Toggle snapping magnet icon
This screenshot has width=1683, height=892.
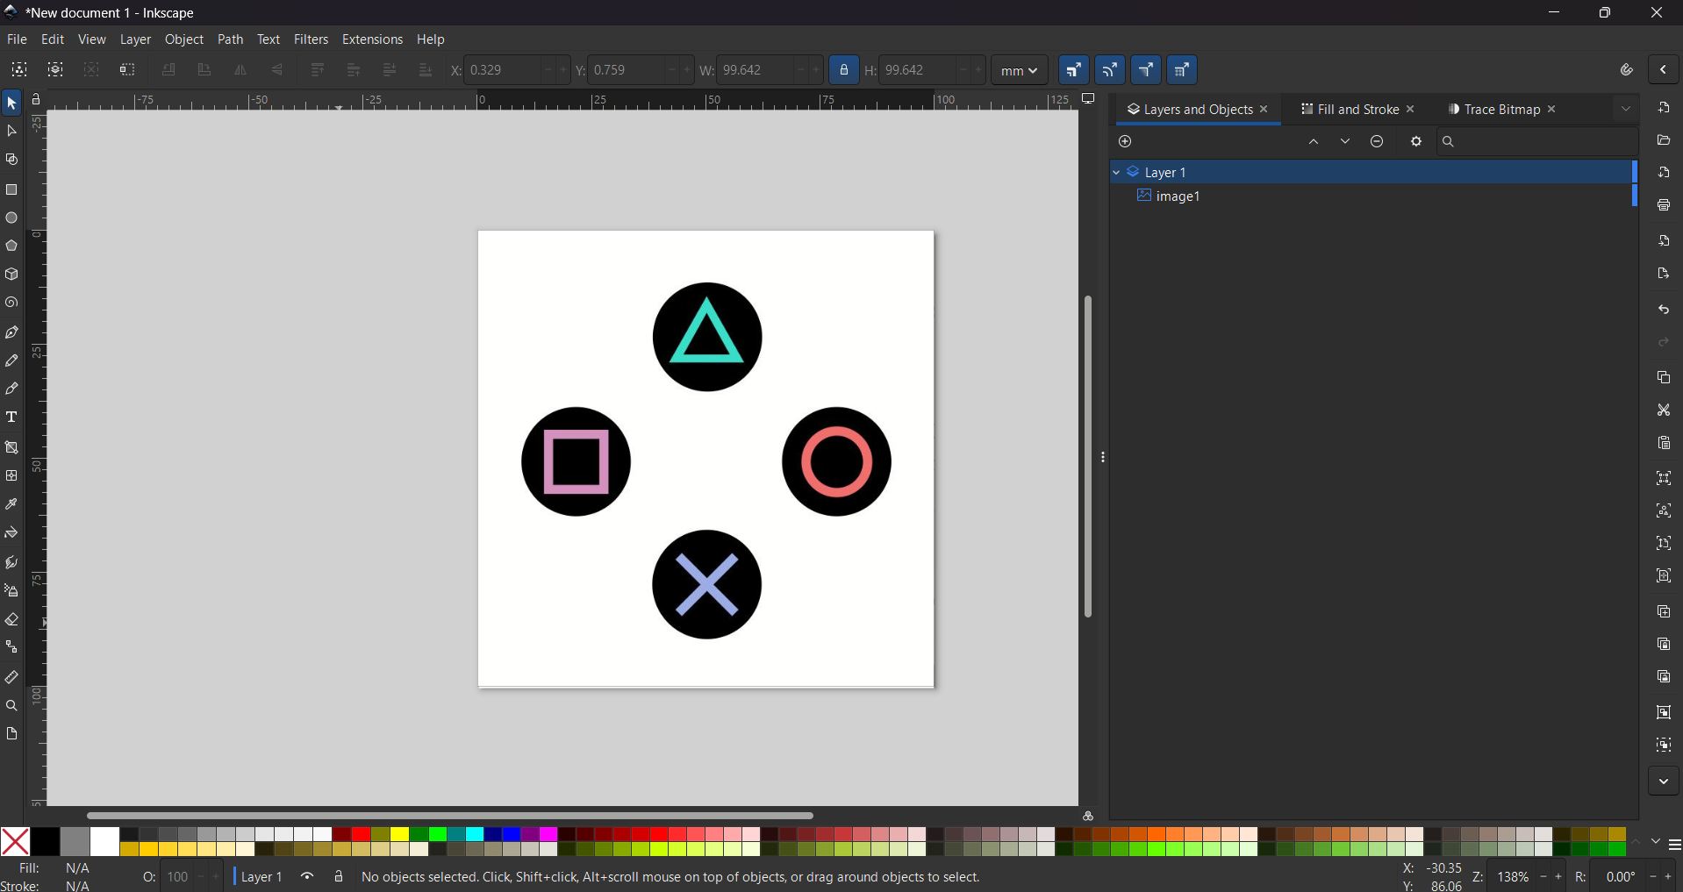coord(1626,70)
